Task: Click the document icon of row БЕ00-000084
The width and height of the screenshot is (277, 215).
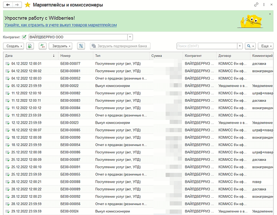Action: click(7, 108)
